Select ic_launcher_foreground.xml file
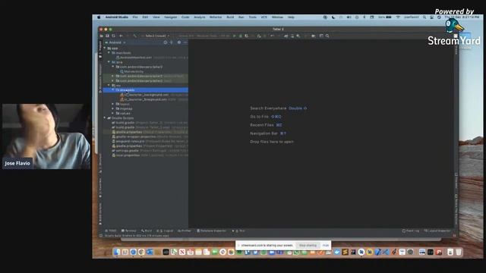Screen dimensions: 486x273 [146, 99]
